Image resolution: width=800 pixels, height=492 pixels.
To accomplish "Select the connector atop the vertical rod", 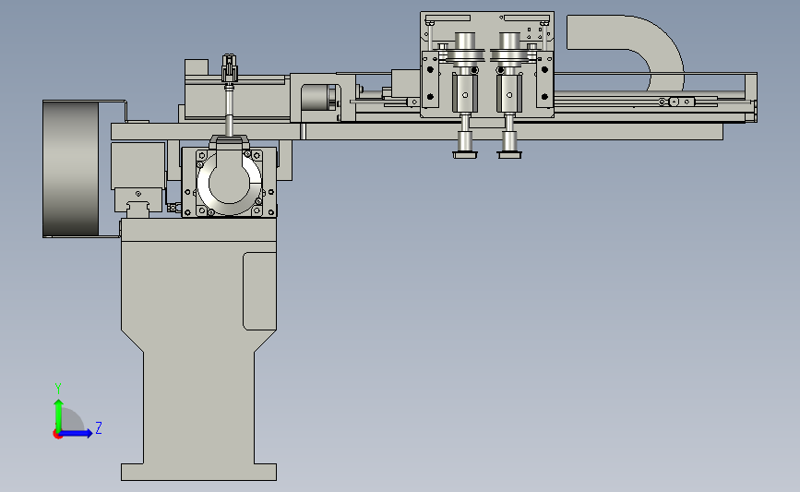I will click(x=230, y=68).
